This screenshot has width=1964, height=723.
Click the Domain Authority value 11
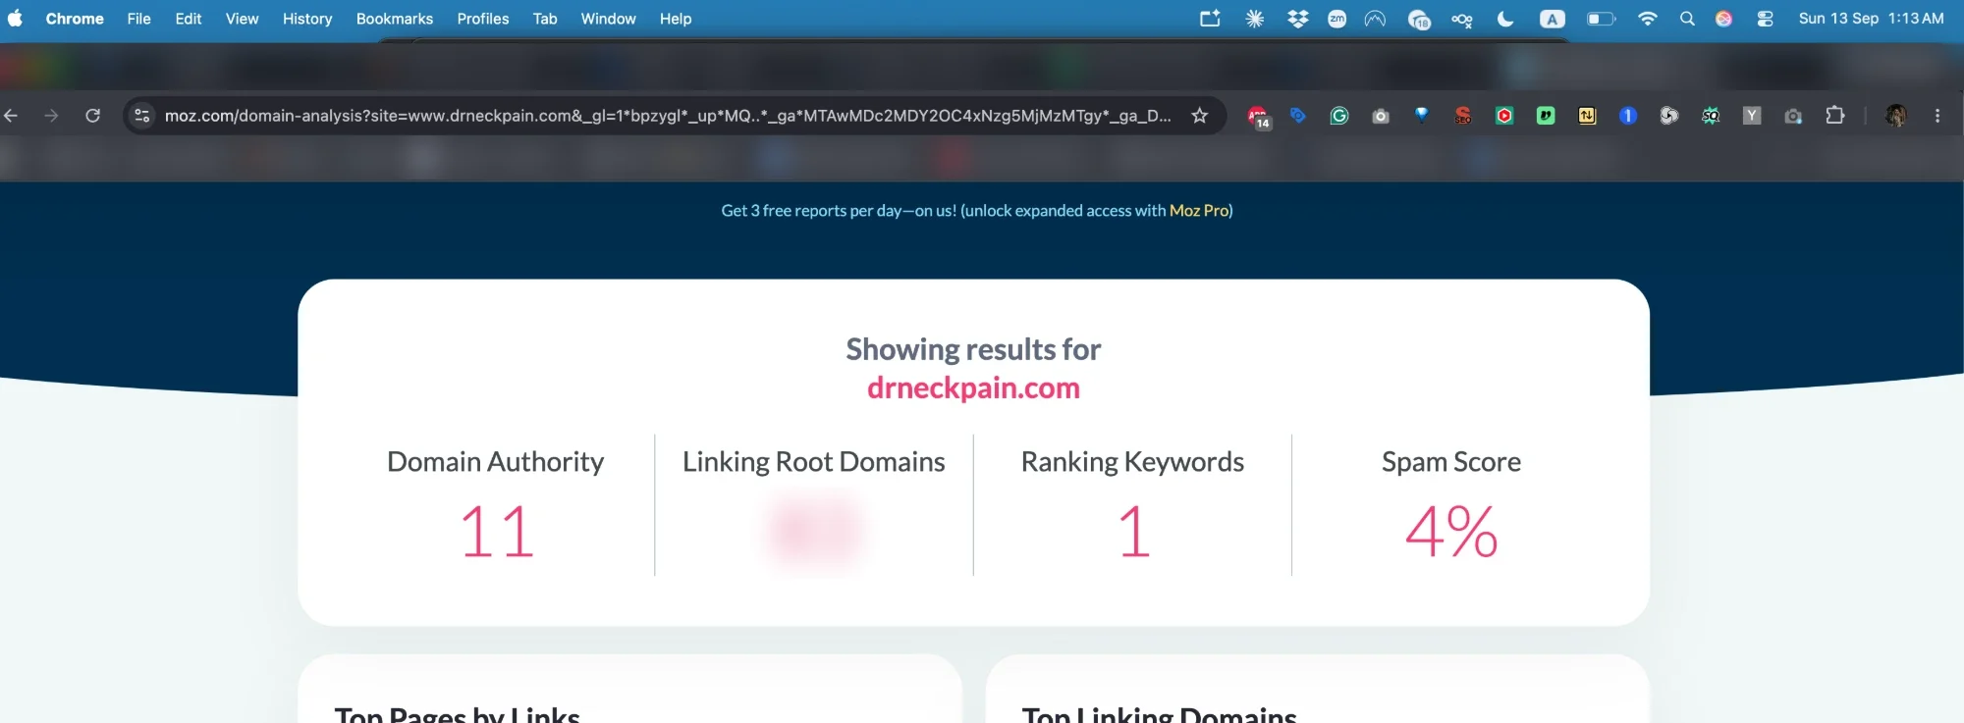click(497, 532)
